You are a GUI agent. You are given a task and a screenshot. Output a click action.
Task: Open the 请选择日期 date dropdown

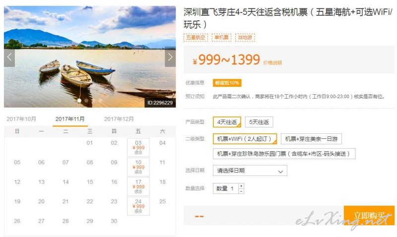[250, 171]
